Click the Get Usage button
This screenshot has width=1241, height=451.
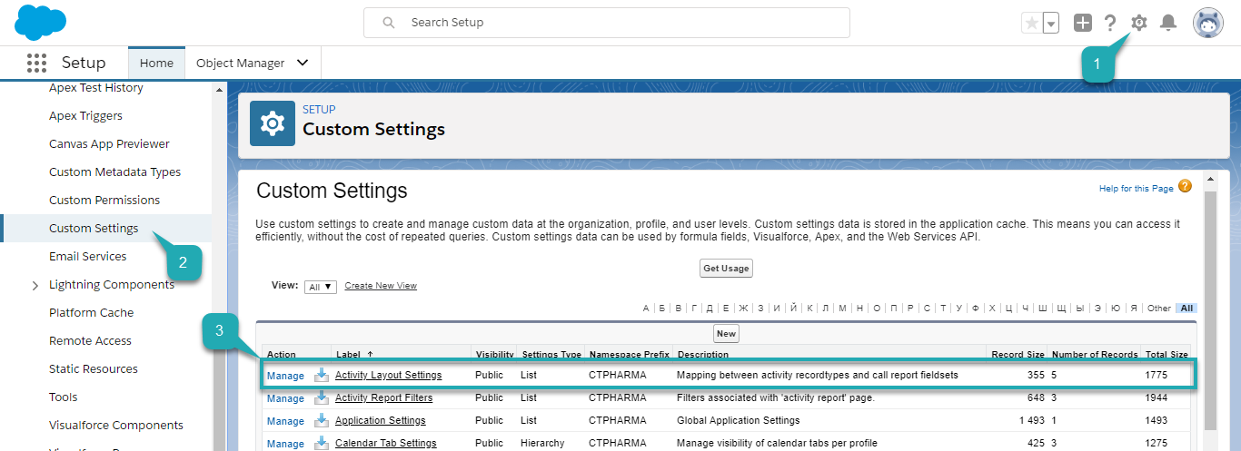tap(726, 269)
